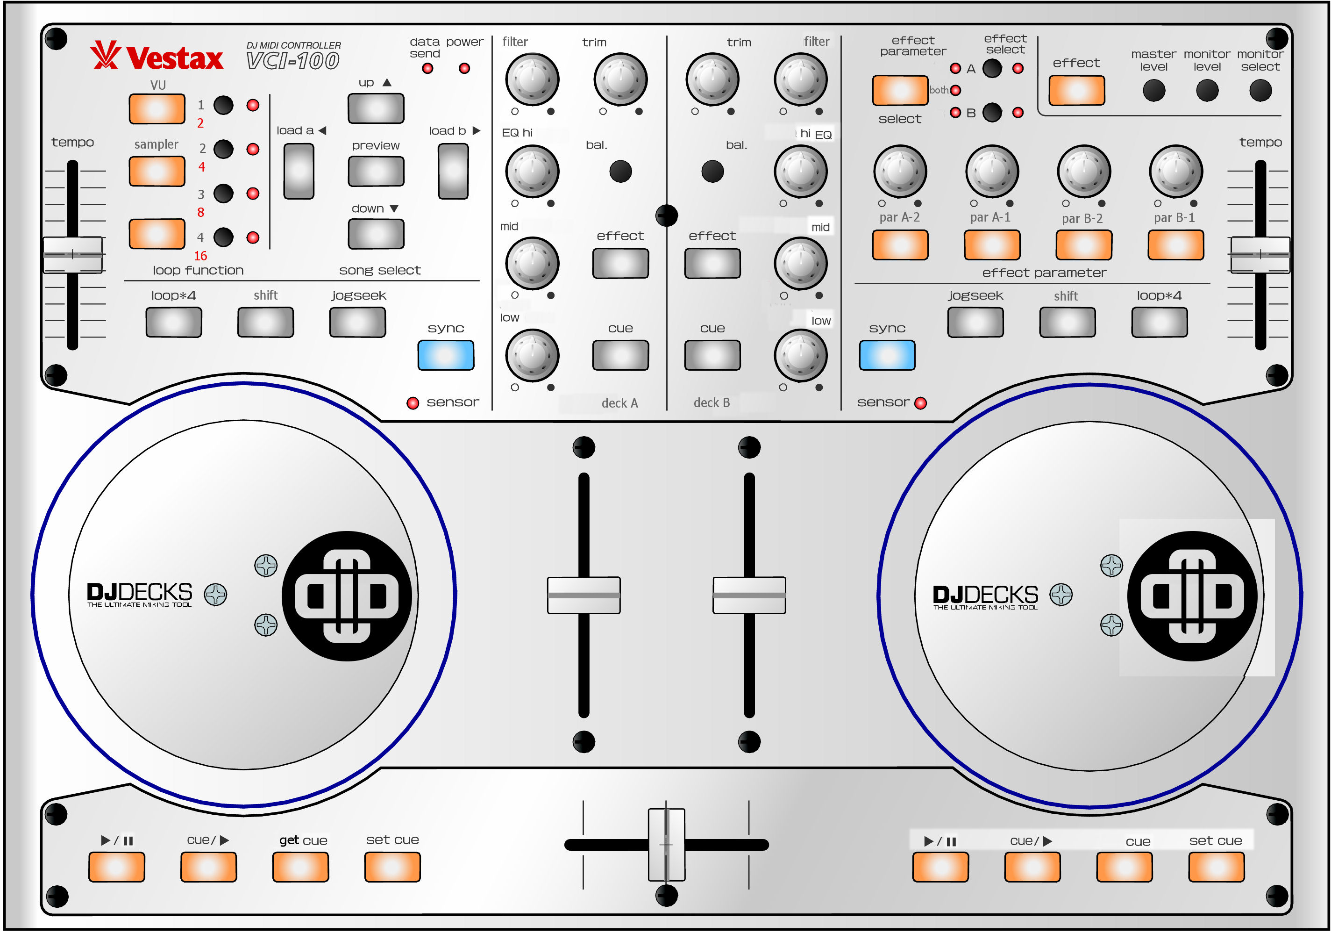This screenshot has width=1331, height=933.
Task: Click deck A filter knob
Action: pyautogui.click(x=532, y=79)
